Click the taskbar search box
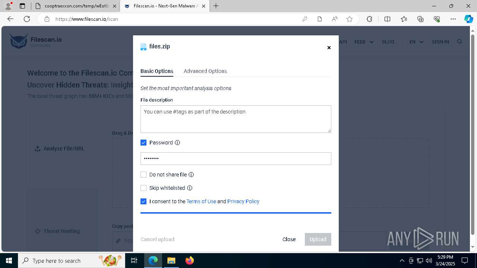 click(71, 261)
